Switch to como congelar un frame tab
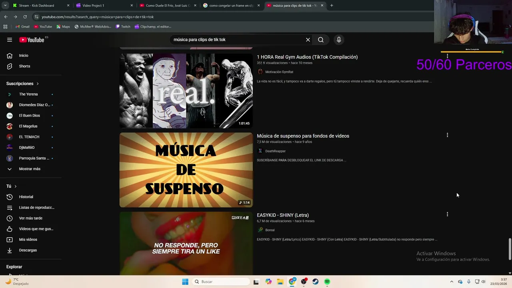 (231, 6)
